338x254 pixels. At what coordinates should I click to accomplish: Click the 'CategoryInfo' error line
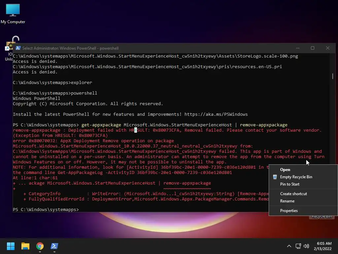click(x=146, y=194)
